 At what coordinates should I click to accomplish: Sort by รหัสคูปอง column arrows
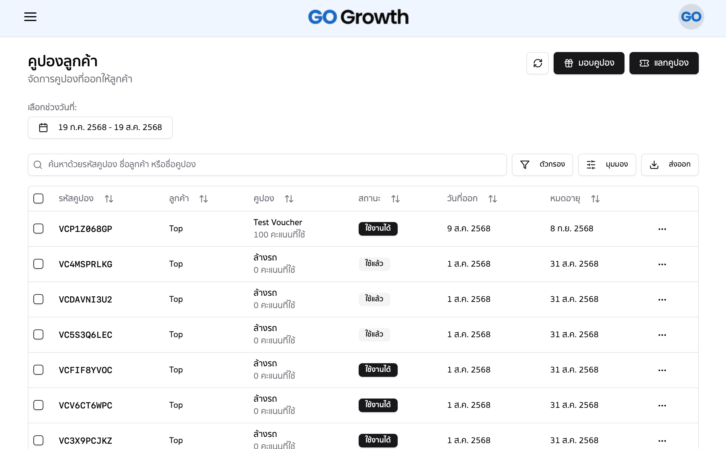pos(109,199)
